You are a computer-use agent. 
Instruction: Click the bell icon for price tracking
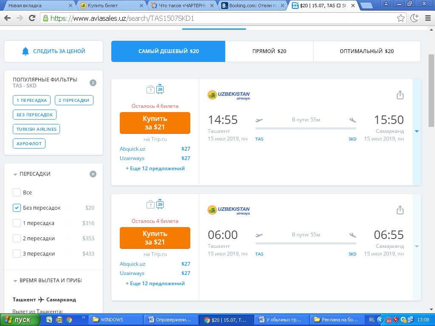(25, 51)
